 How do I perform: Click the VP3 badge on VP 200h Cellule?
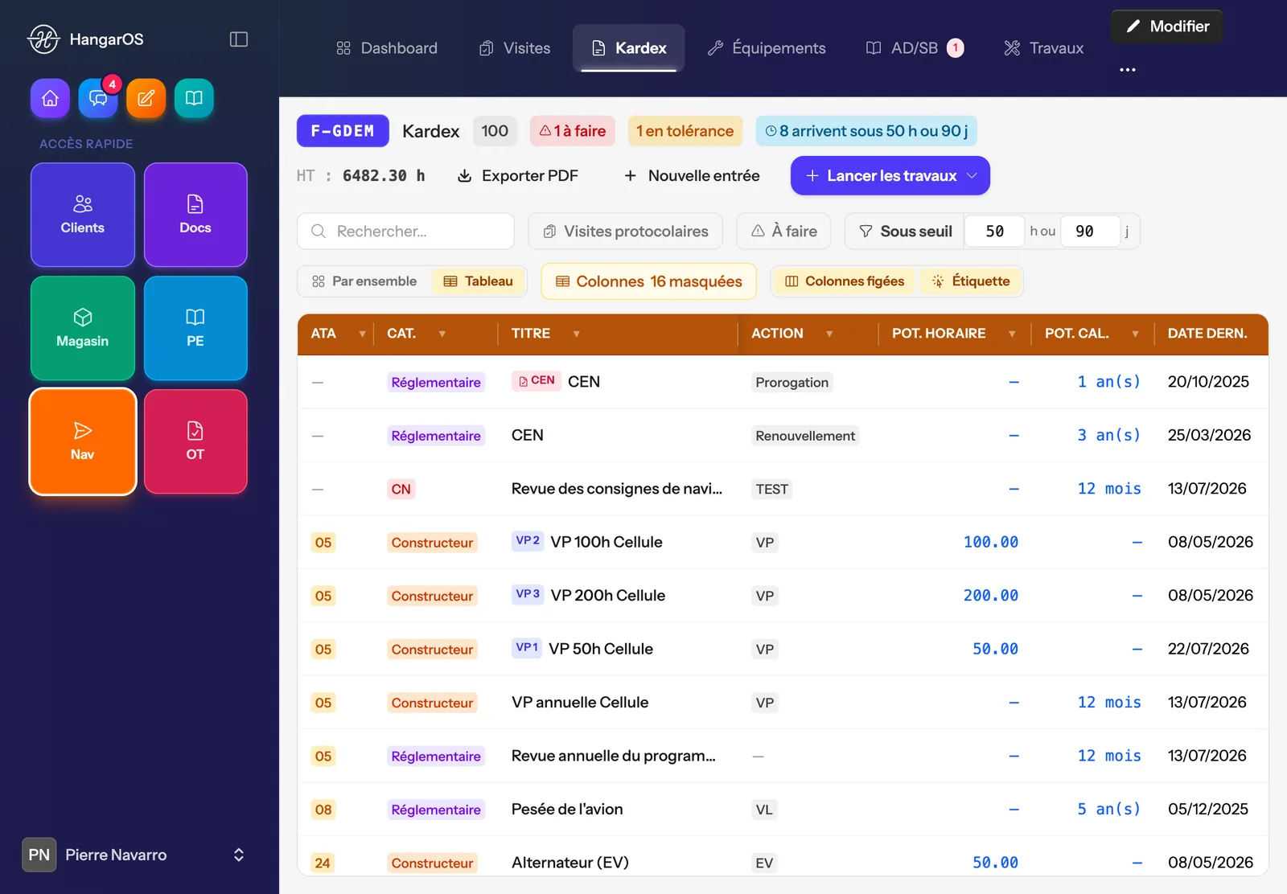[x=528, y=595]
